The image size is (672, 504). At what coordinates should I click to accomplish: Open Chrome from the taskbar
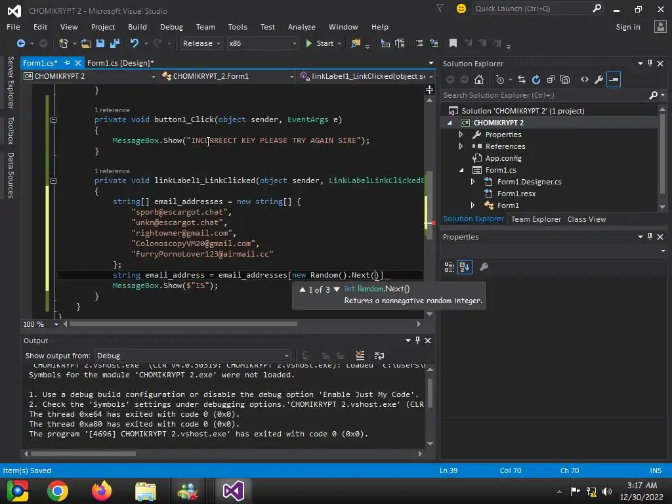pos(58,491)
